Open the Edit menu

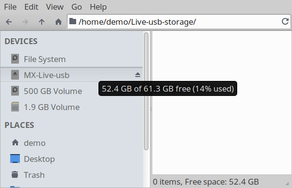[x=31, y=7]
